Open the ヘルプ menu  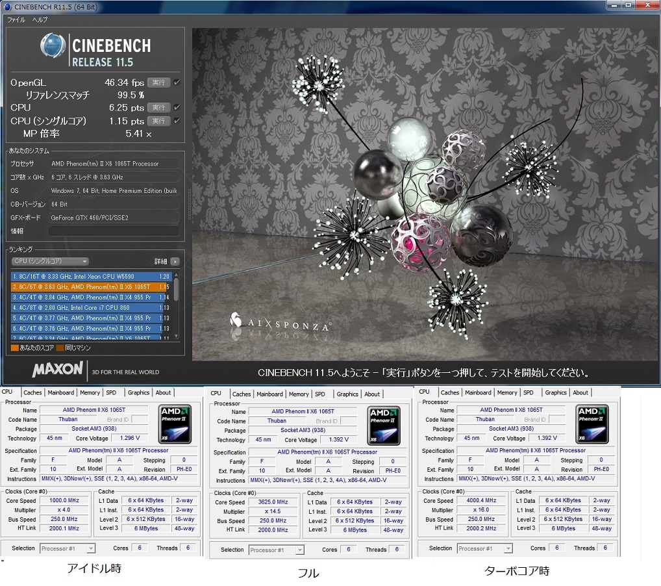(40, 19)
